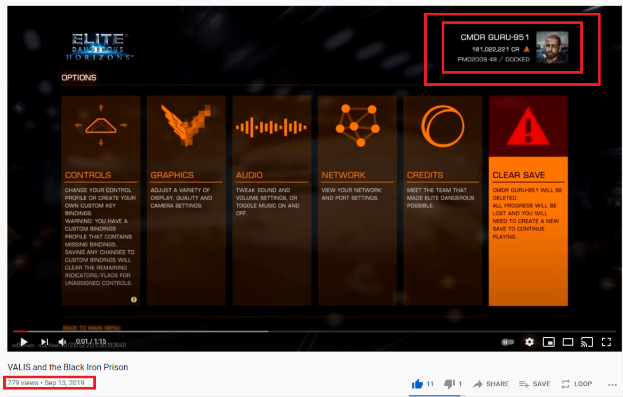Select the CLEAR SAVE card
Image resolution: width=623 pixels, height=397 pixels.
tap(528, 201)
